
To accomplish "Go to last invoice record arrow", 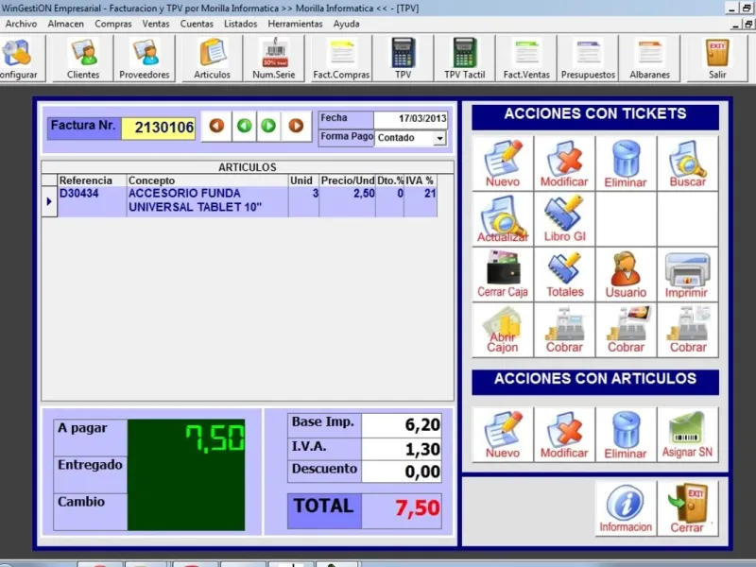I will click(296, 127).
